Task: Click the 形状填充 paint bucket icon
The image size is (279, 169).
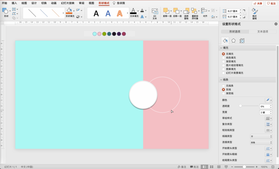Action: 69,11
